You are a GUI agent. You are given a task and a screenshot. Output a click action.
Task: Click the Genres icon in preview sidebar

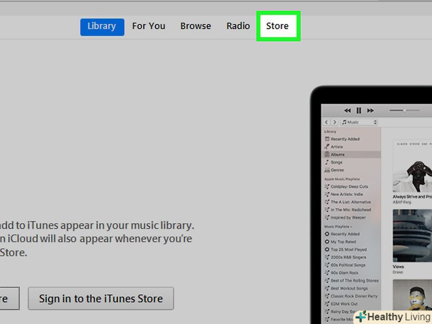coord(327,170)
